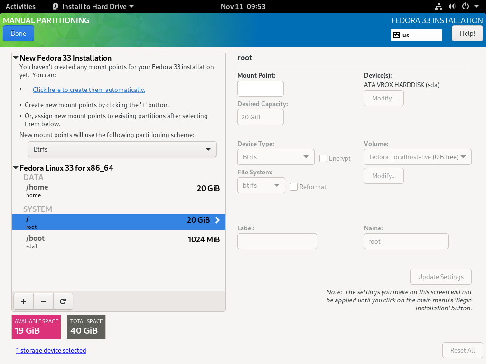
Task: Click the us keyboard layout indicator
Action: tap(417, 35)
